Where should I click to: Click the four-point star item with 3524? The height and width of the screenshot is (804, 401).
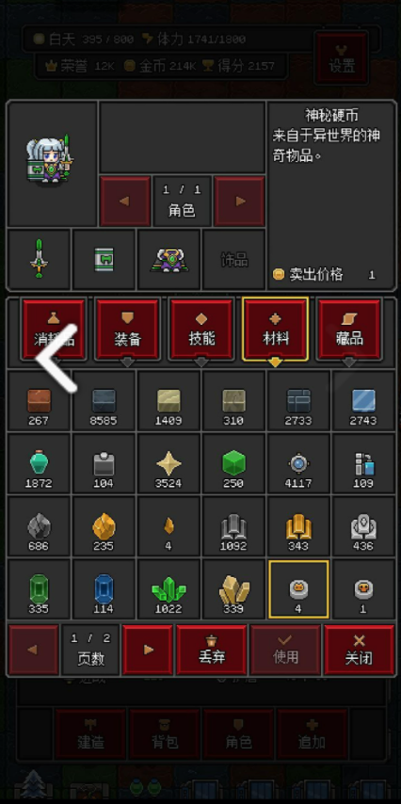[168, 463]
